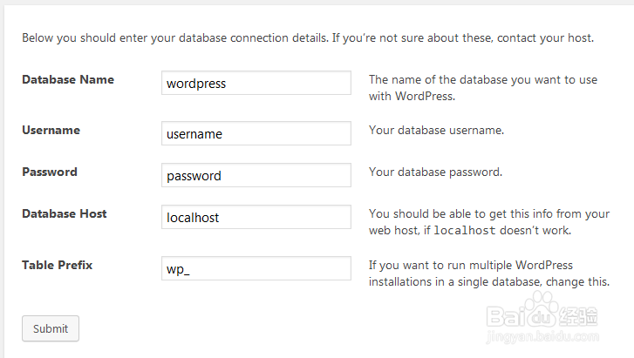The width and height of the screenshot is (634, 358).
Task: Click the Database Name label
Action: [68, 79]
